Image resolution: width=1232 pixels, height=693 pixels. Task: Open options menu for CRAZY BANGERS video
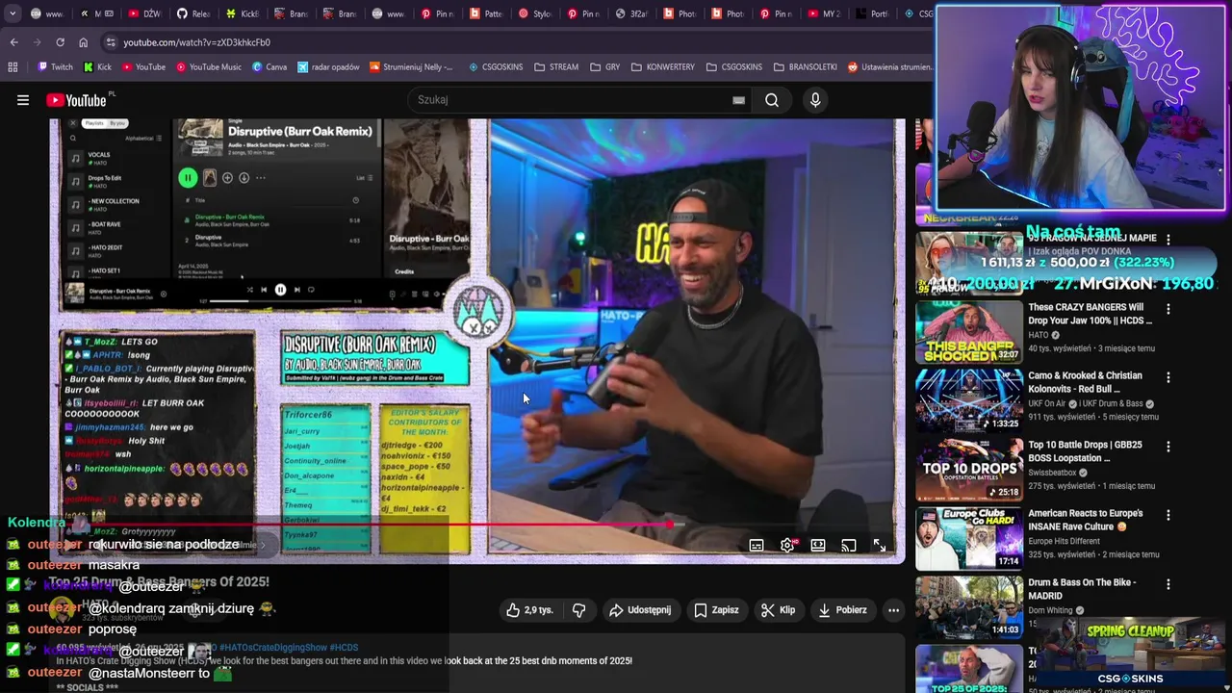click(1168, 309)
